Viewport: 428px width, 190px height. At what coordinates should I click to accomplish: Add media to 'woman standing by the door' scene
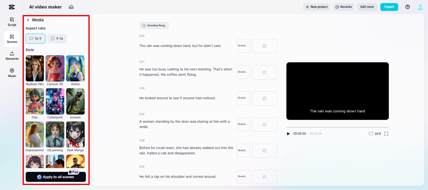pyautogui.click(x=264, y=125)
